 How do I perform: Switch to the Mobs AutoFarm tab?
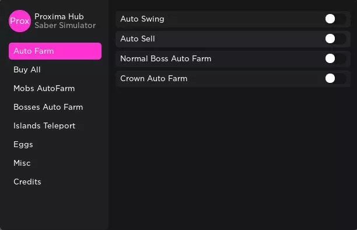[44, 89]
